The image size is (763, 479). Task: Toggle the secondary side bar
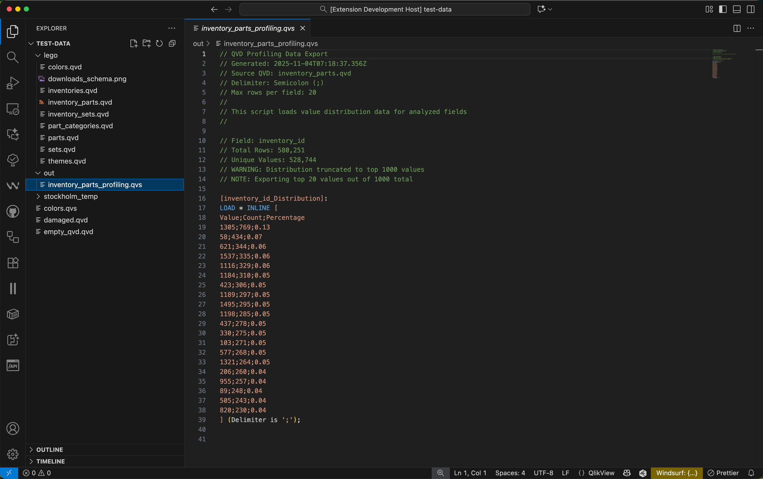[x=750, y=9]
